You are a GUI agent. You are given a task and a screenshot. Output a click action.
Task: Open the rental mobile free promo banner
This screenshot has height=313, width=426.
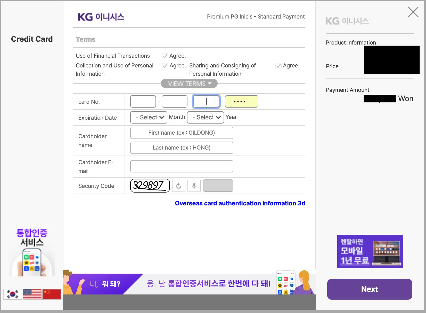[x=370, y=251]
